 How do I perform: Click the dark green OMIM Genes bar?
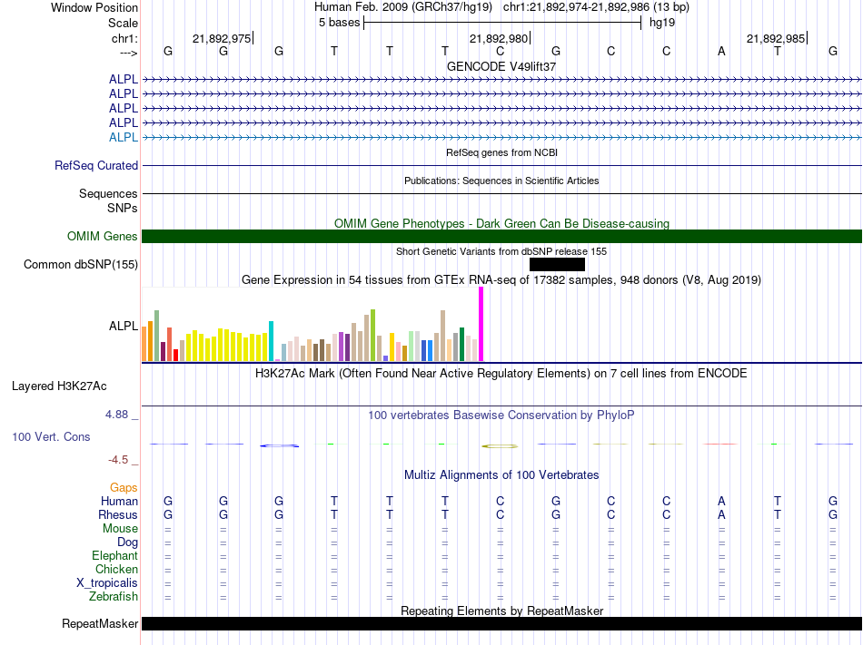click(x=502, y=236)
